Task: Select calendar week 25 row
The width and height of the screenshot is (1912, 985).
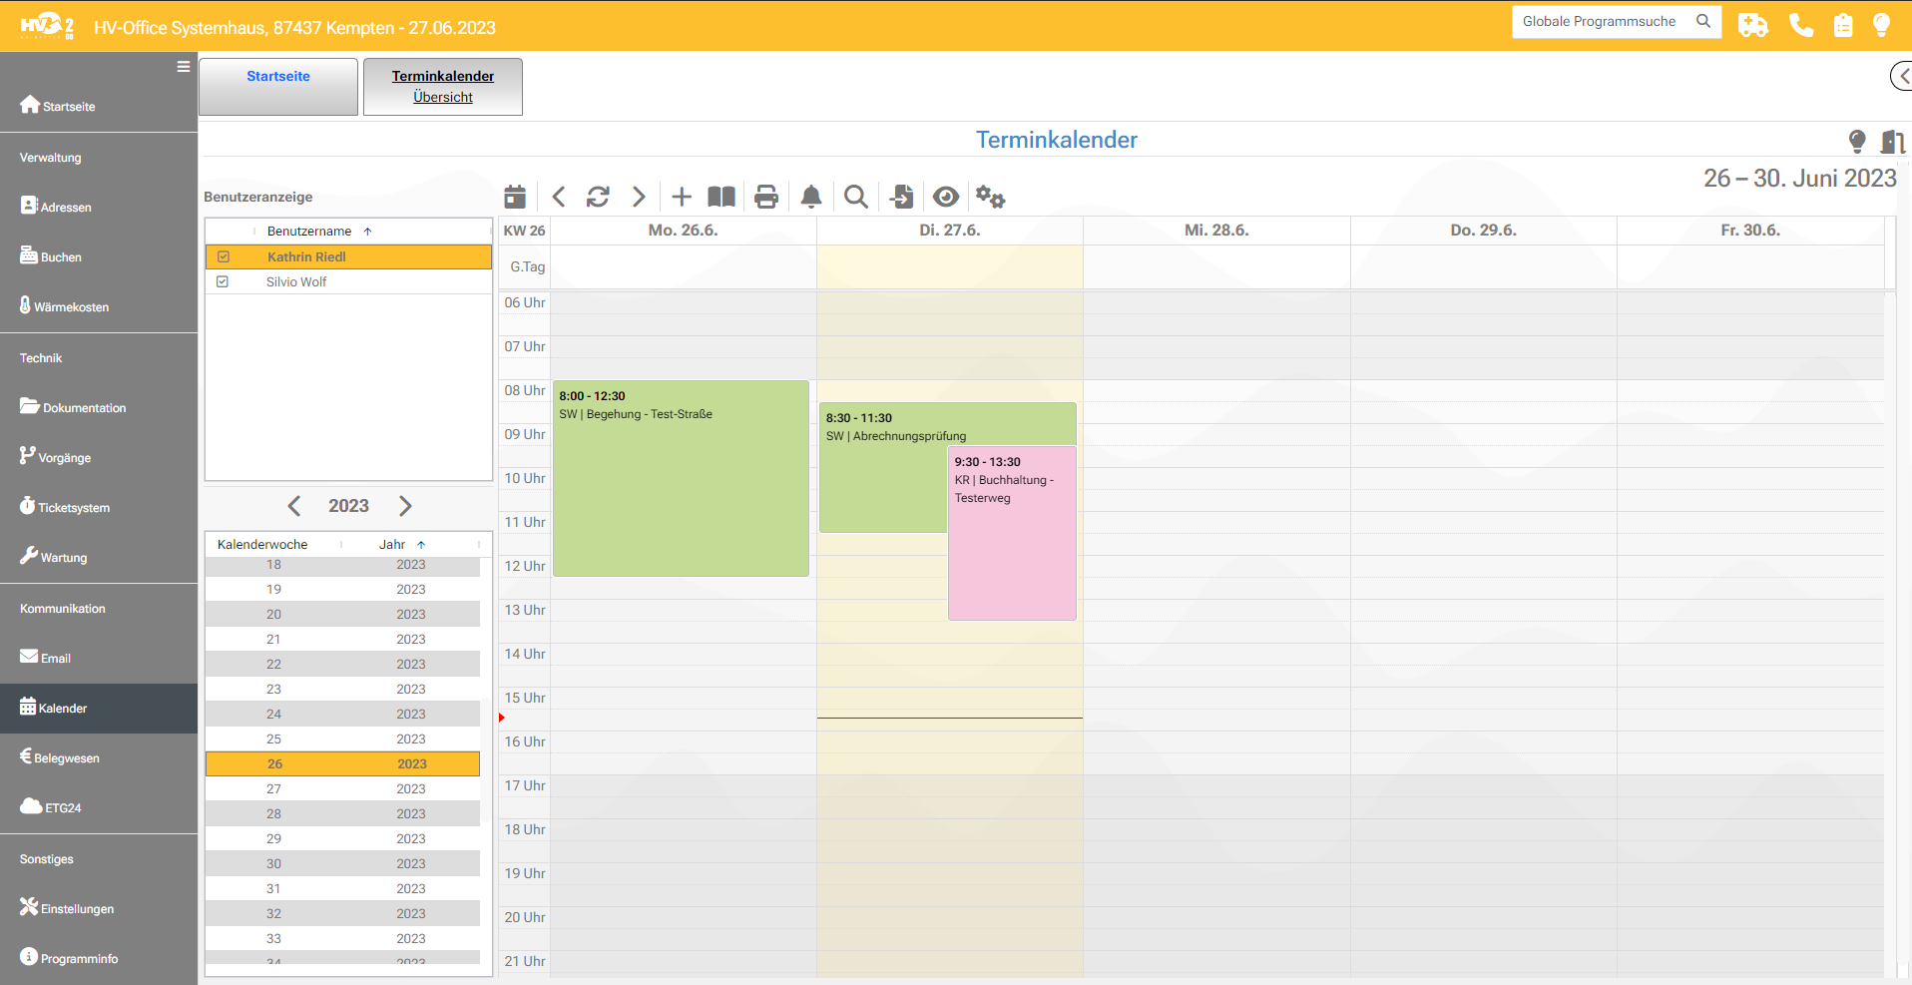Action: pyautogui.click(x=342, y=739)
